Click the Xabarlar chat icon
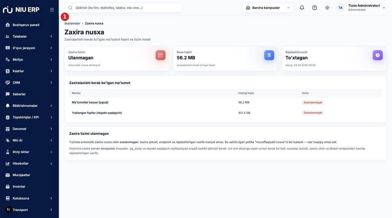Viewport: 392px width, 218px height. tap(8, 94)
